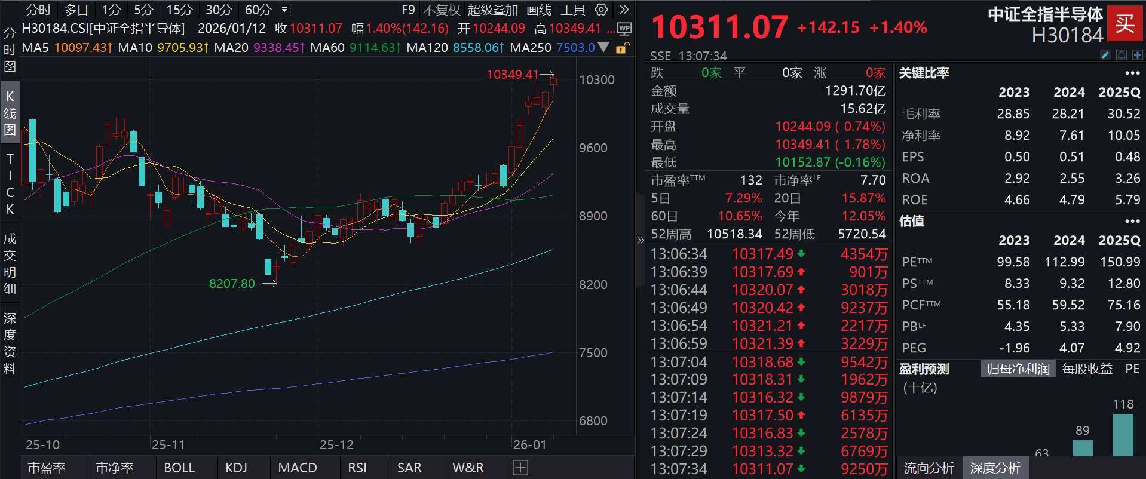Image resolution: width=1146 pixels, height=479 pixels.
Task: Select the 每股收益 forecast option
Action: [1087, 369]
